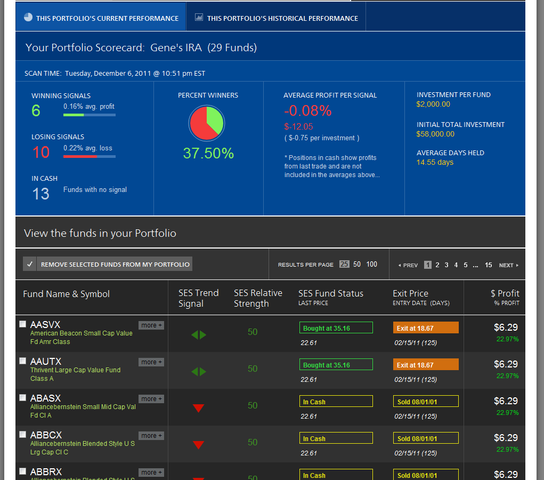
Task: Click the checkmark icon beside Remove Selected Funds
Action: pyautogui.click(x=29, y=264)
